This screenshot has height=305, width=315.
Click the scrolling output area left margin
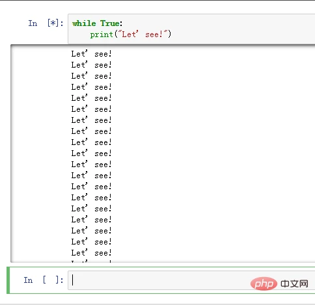pos(40,153)
